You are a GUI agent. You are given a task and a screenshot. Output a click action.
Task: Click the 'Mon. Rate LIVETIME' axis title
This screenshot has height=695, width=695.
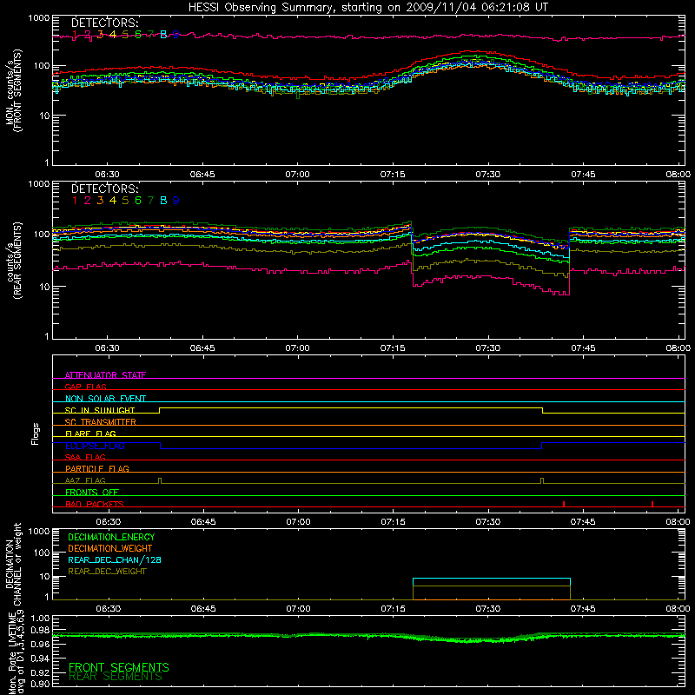pyautogui.click(x=13, y=652)
